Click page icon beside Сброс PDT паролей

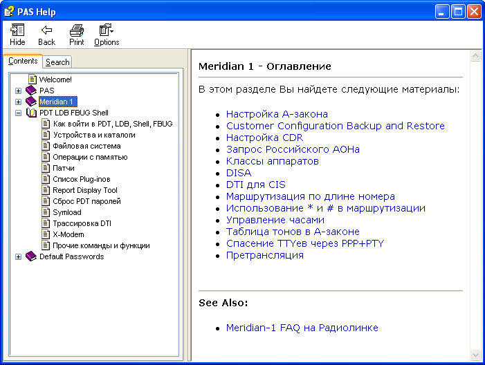click(x=46, y=201)
